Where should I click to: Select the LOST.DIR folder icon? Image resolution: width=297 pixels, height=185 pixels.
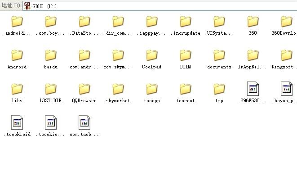[x=51, y=89]
